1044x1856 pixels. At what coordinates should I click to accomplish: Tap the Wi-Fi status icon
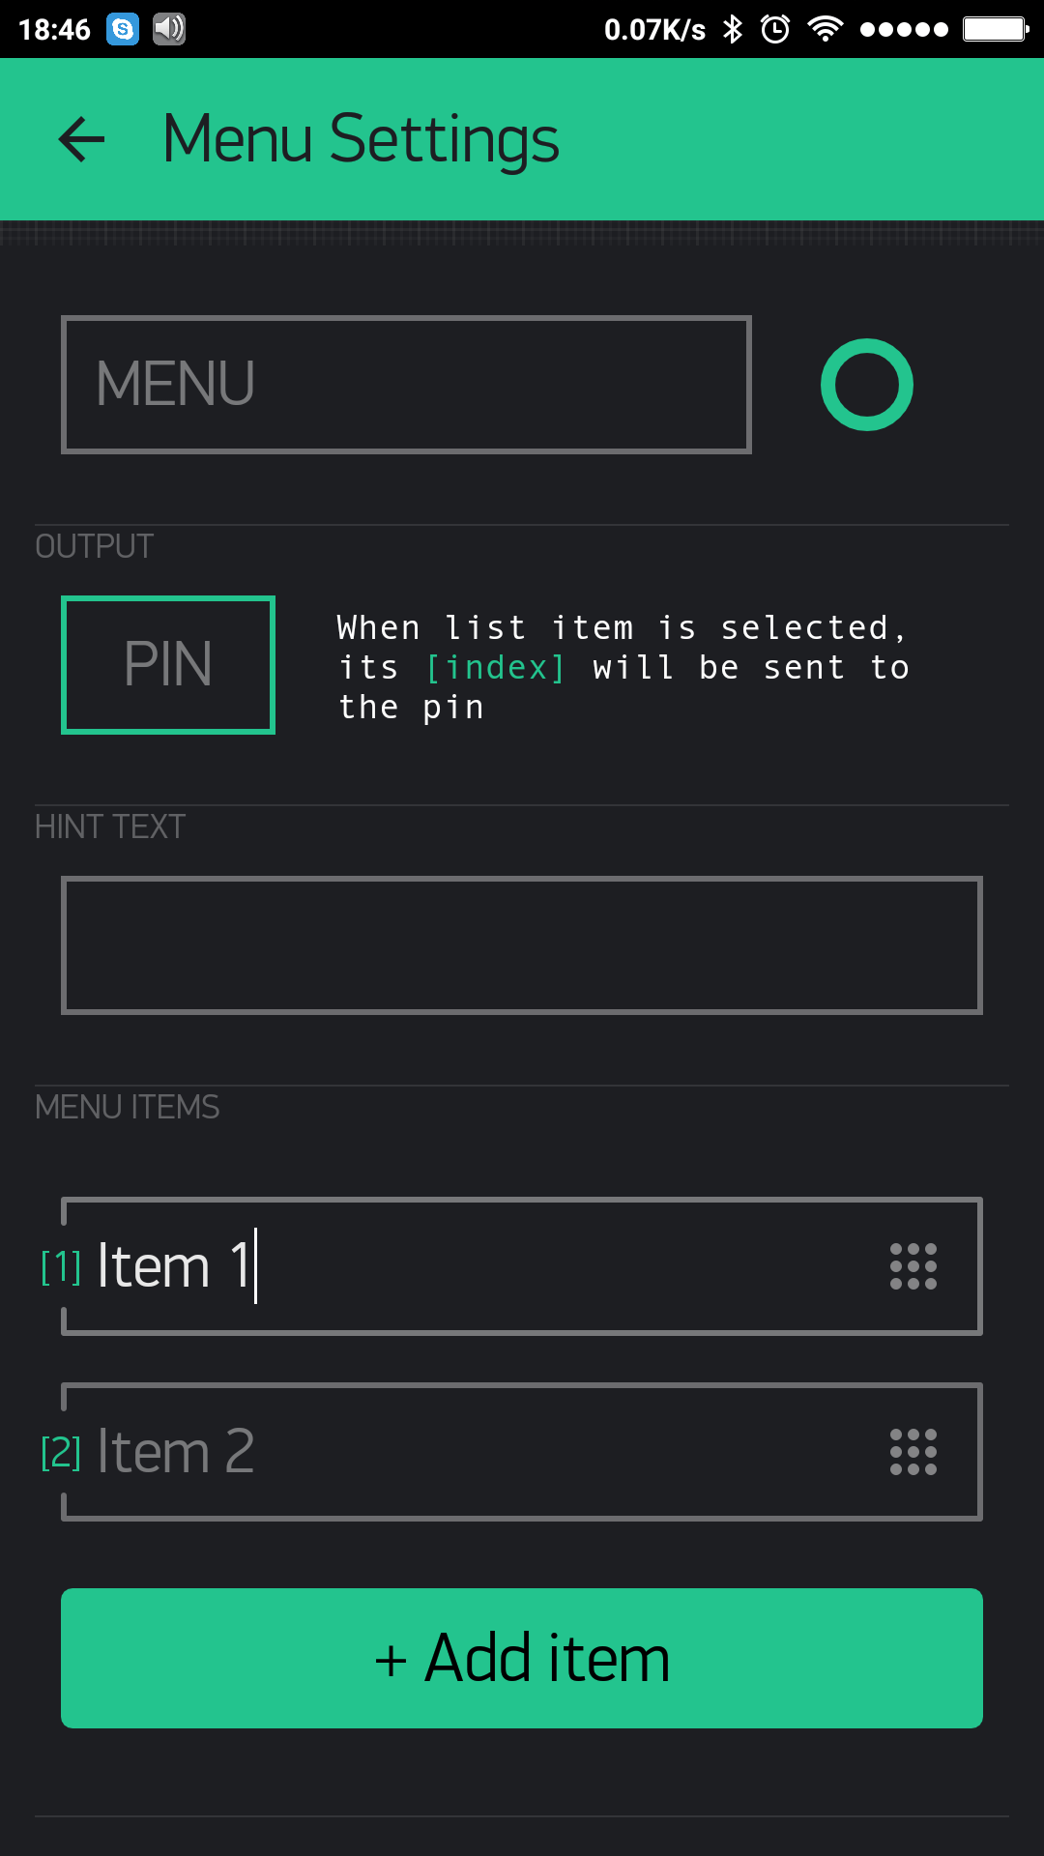(825, 29)
